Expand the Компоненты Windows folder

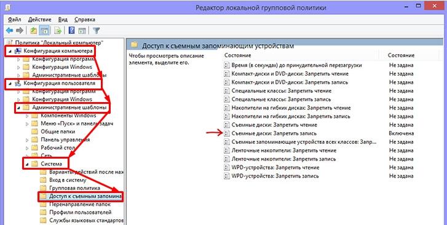(27, 116)
